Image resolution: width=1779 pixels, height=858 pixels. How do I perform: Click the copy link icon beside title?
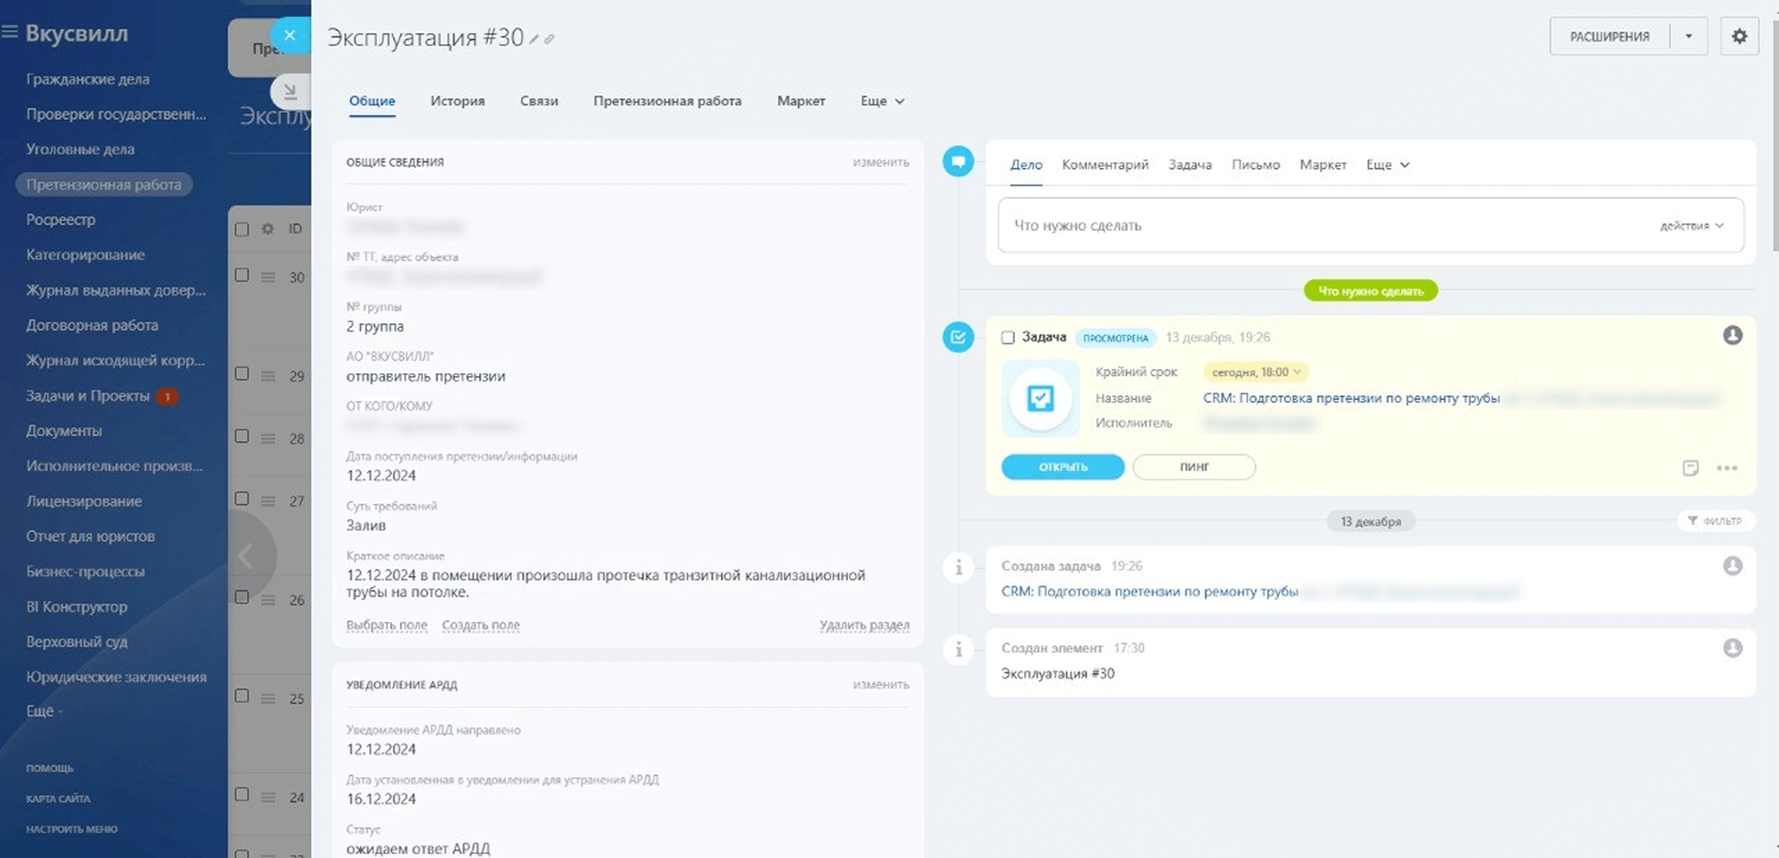point(550,40)
